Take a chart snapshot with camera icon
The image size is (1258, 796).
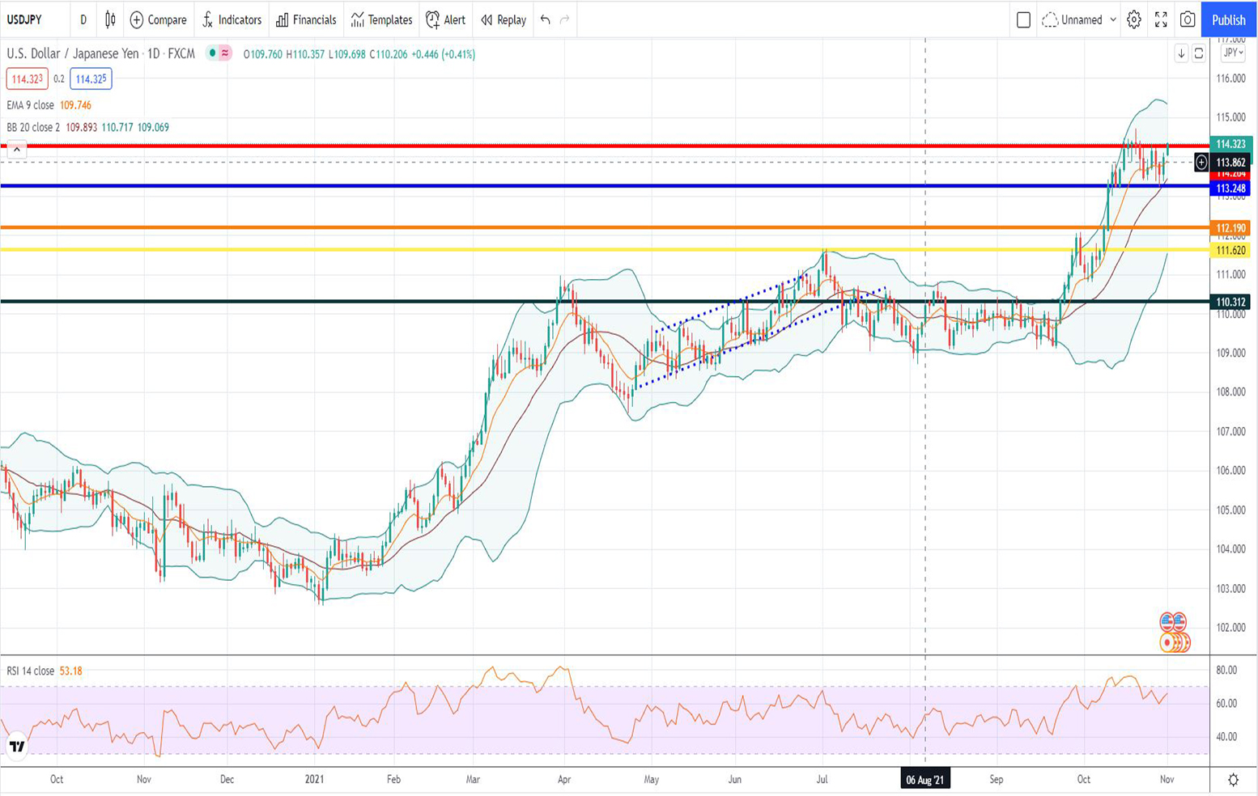1188,19
